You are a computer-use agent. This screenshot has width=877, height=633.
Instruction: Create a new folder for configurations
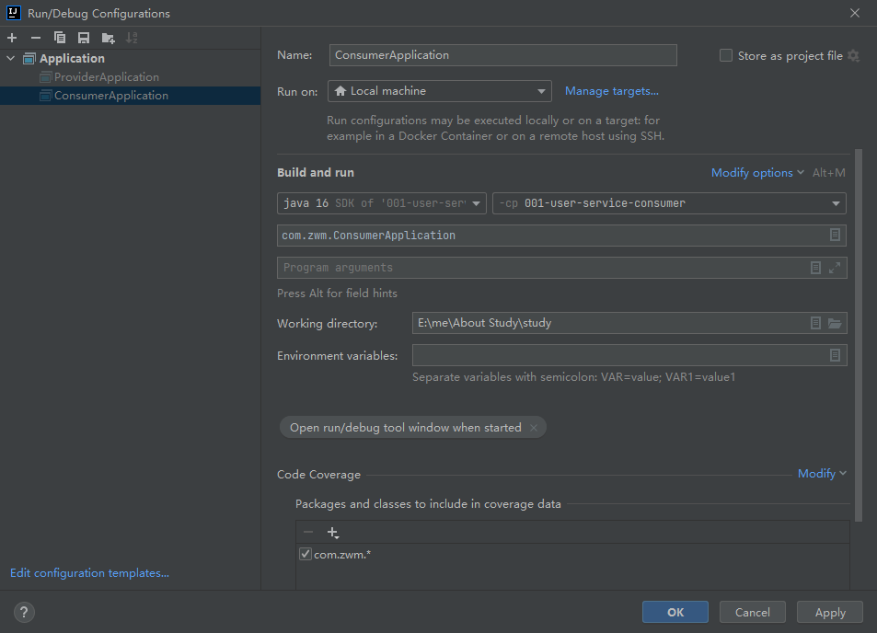coord(107,37)
